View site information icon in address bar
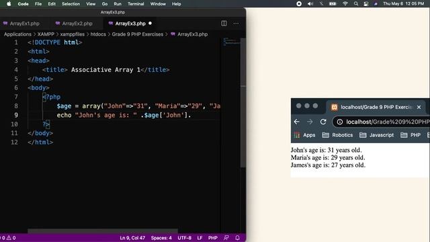This screenshot has height=242, width=430. pyautogui.click(x=339, y=122)
